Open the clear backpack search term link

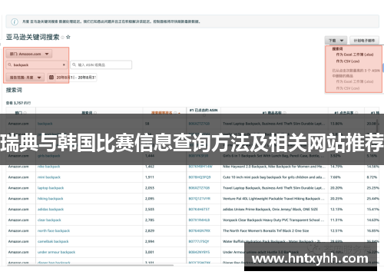coord(49,220)
